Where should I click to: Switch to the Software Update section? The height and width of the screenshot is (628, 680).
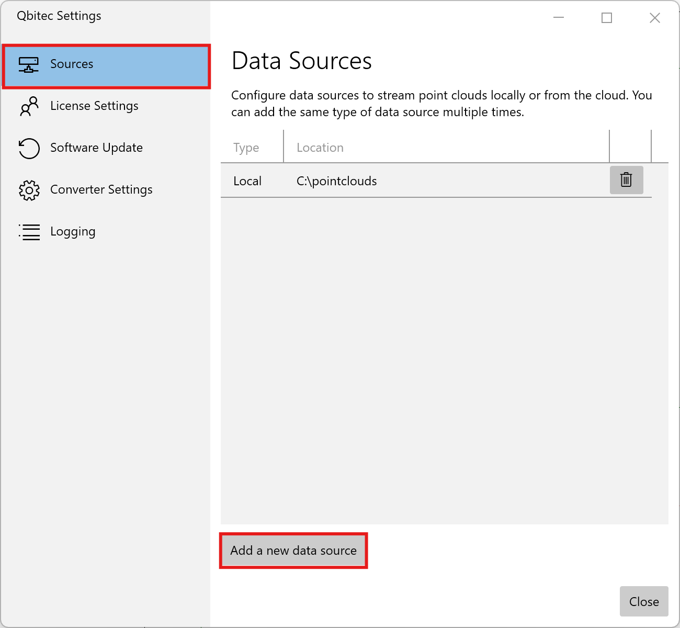[96, 148]
